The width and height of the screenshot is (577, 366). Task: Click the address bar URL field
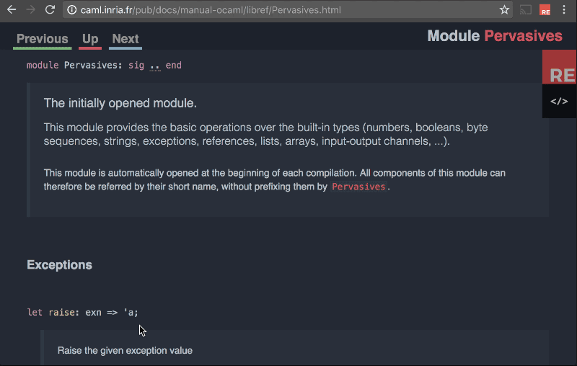[287, 10]
